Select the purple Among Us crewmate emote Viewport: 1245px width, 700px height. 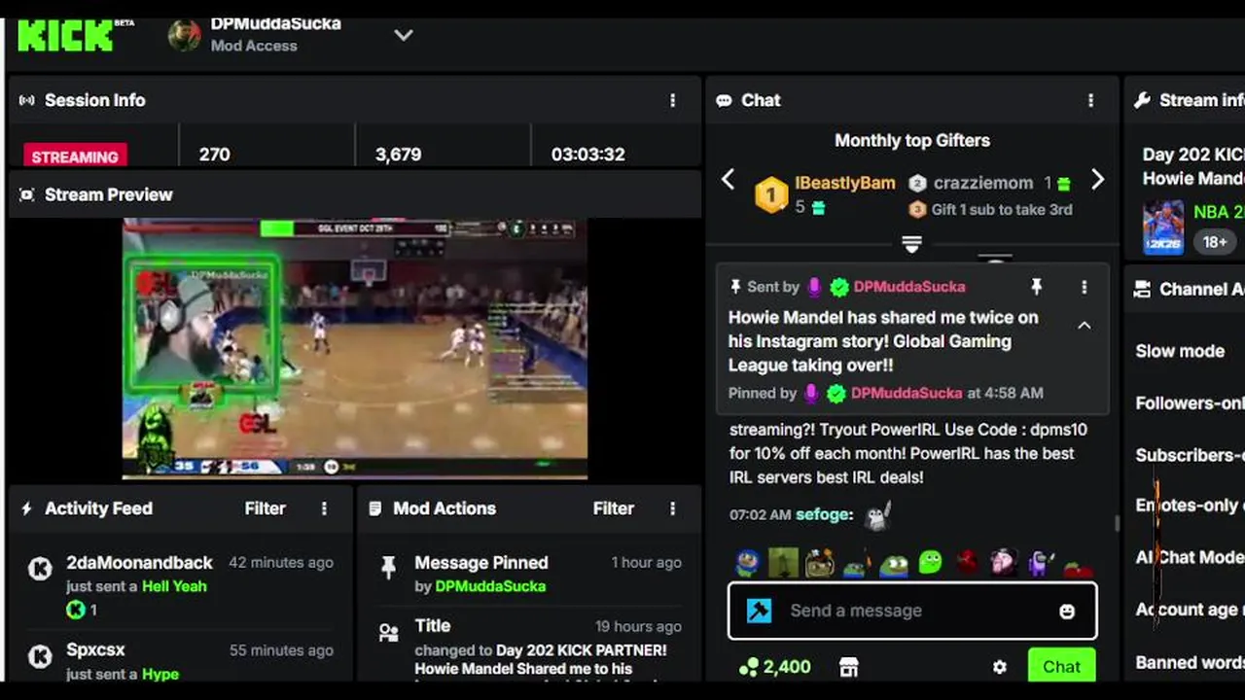click(x=1040, y=562)
